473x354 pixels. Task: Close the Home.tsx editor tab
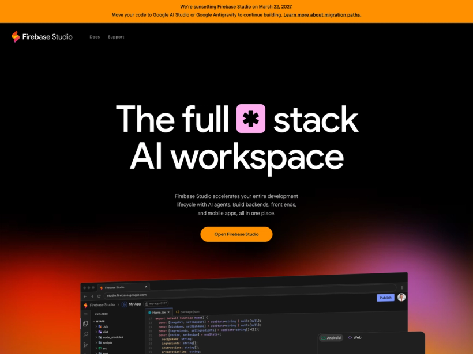(x=168, y=312)
